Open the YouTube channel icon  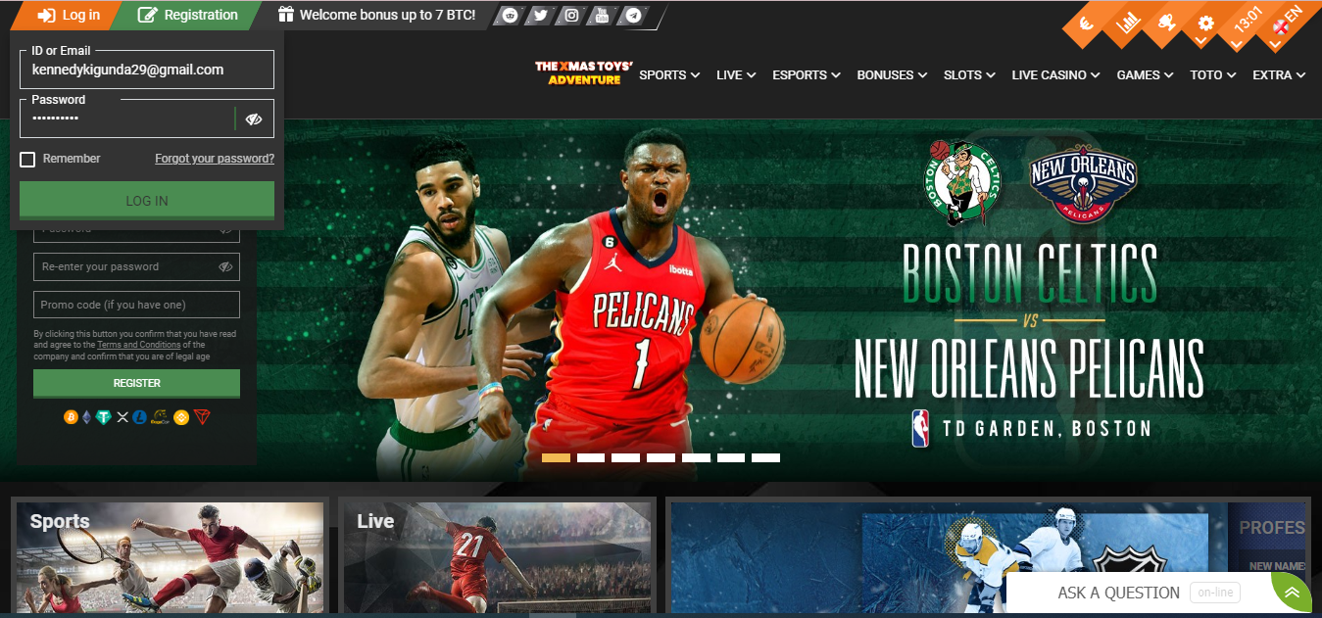(x=603, y=16)
